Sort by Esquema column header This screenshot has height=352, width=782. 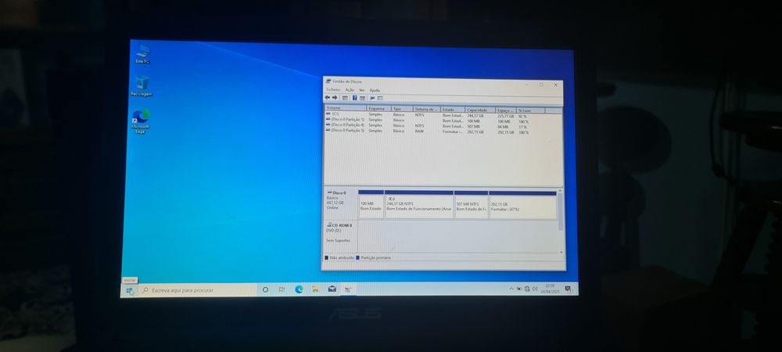[x=378, y=110]
